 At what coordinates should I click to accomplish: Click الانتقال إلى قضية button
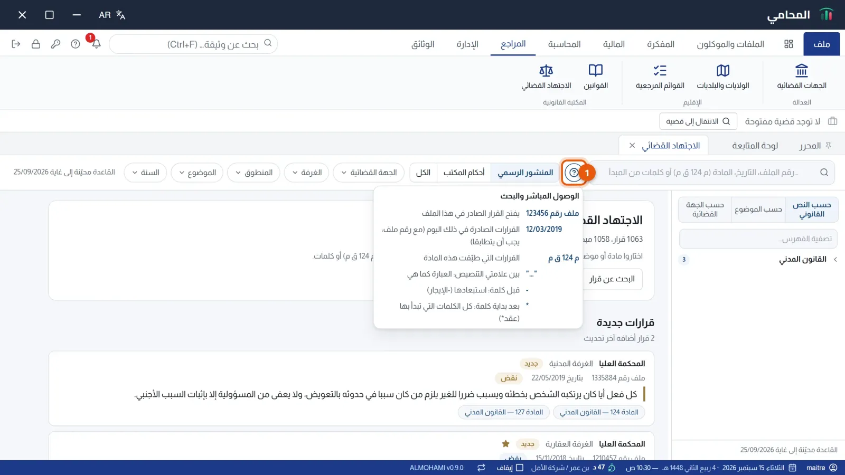697,121
